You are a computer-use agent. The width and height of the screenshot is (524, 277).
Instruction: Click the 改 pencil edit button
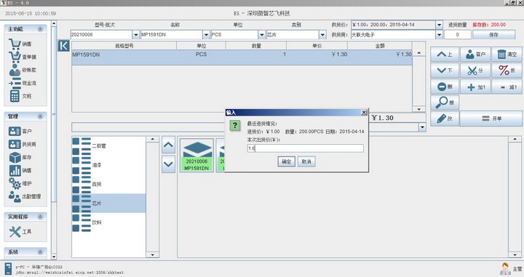(x=445, y=119)
